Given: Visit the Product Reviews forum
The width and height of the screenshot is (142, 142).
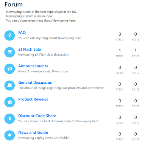Looking at the screenshot, I should pyautogui.click(x=33, y=99).
